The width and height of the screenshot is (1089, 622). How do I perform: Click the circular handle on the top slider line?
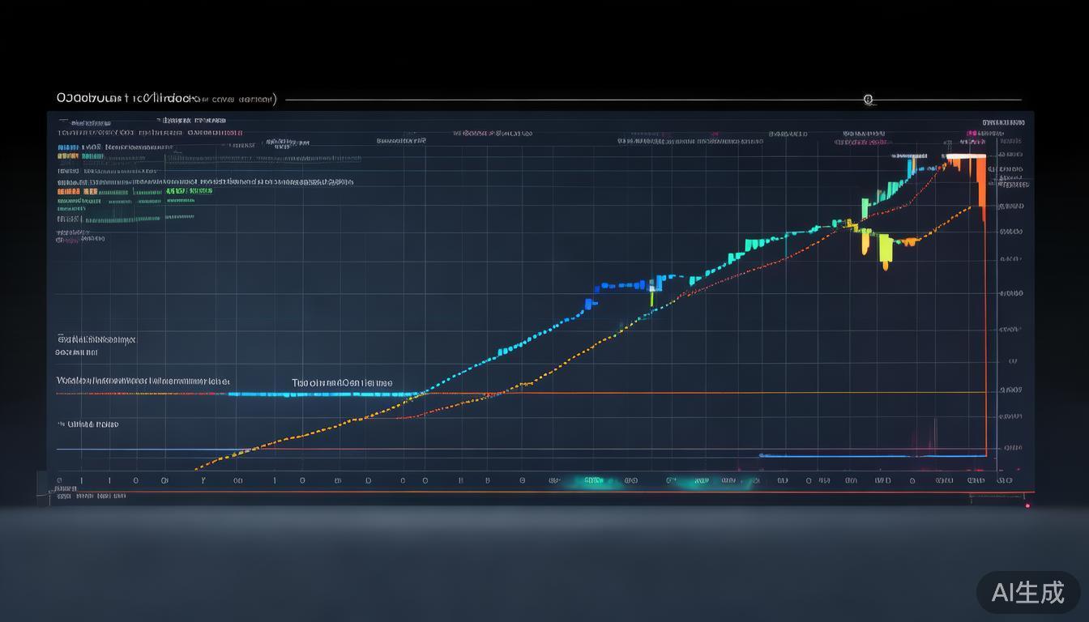[868, 100]
